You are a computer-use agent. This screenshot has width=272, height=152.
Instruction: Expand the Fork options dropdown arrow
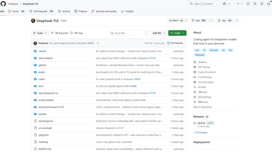(211, 21)
